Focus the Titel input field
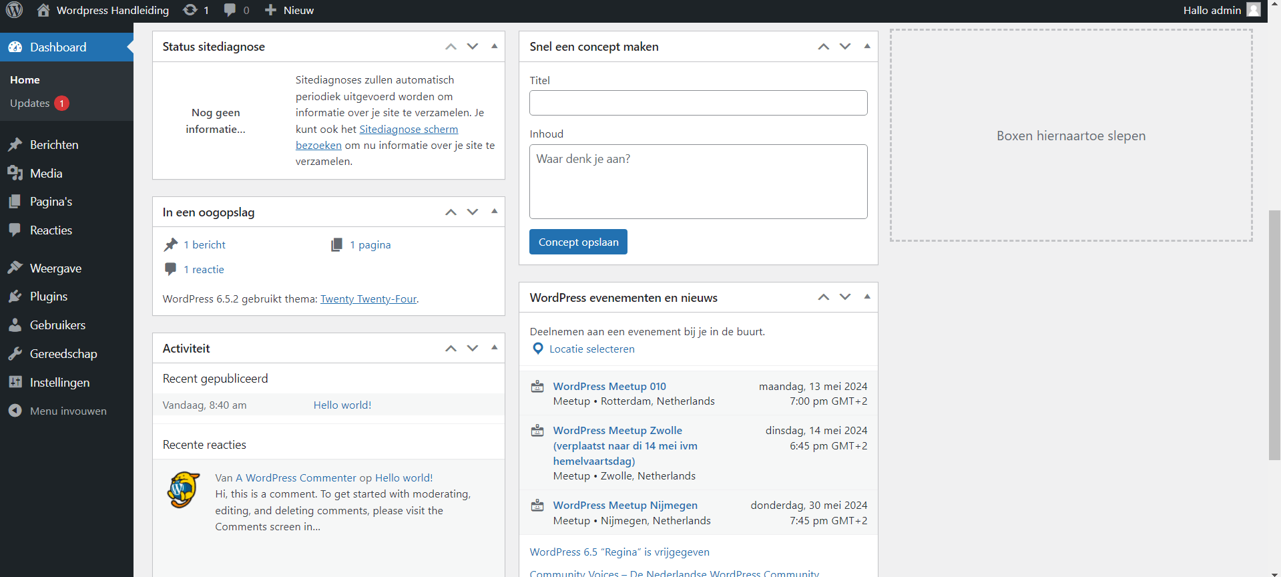Viewport: 1281px width, 577px height. (x=698, y=103)
